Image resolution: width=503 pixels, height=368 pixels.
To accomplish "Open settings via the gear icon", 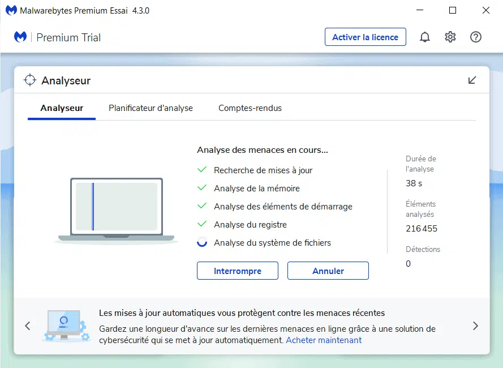I will (450, 37).
